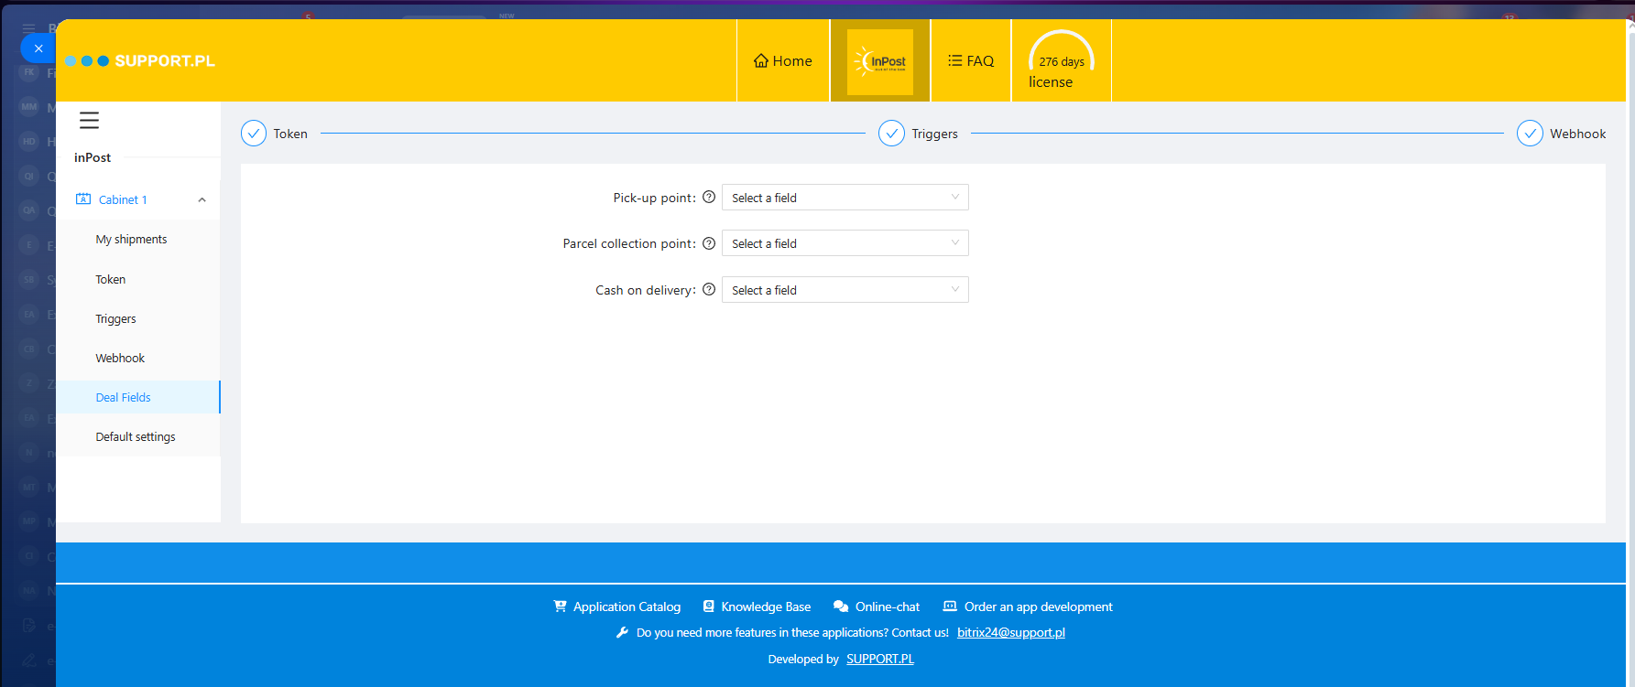Select Default settings in sidebar
The image size is (1635, 687).
[x=136, y=437]
